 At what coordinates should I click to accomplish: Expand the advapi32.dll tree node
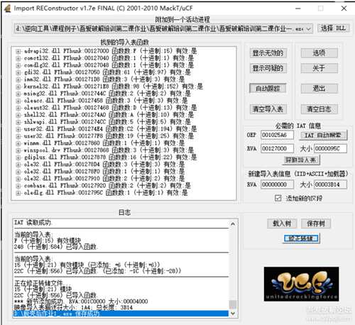pyautogui.click(x=18, y=51)
